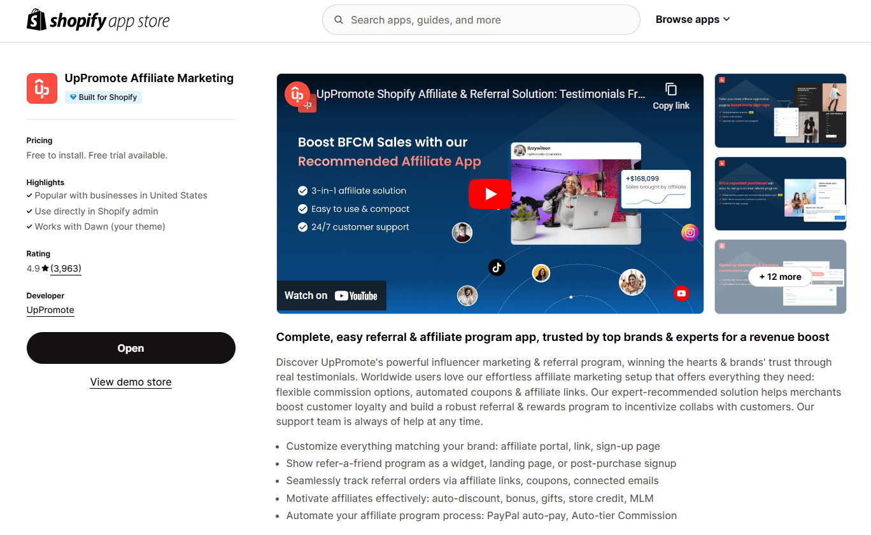Open the View demo store link
871x535 pixels.
(131, 382)
